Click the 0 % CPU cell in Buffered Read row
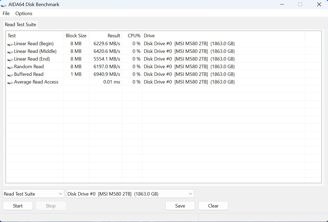Image resolution: width=328 pixels, height=222 pixels. pyautogui.click(x=137, y=74)
